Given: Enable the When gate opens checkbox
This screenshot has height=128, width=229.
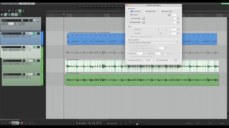Looking at the screenshot, I should point(144,11).
